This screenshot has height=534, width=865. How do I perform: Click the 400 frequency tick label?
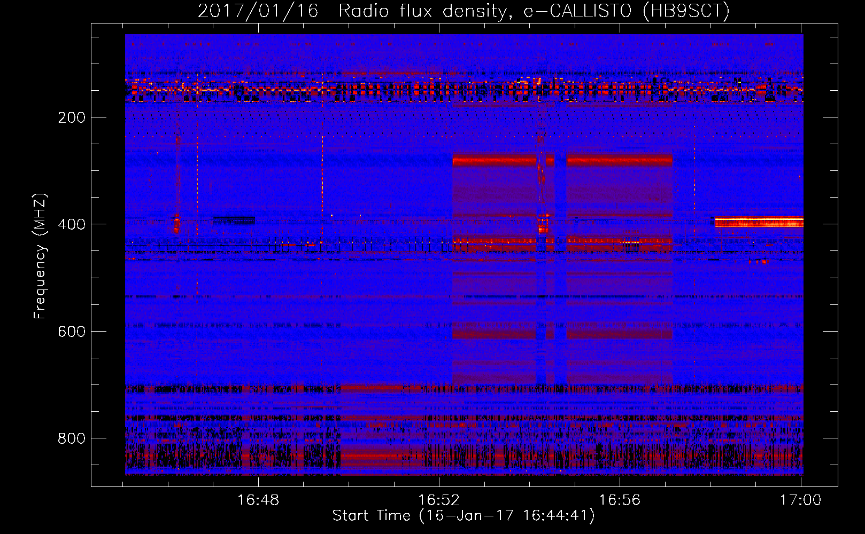tap(72, 224)
